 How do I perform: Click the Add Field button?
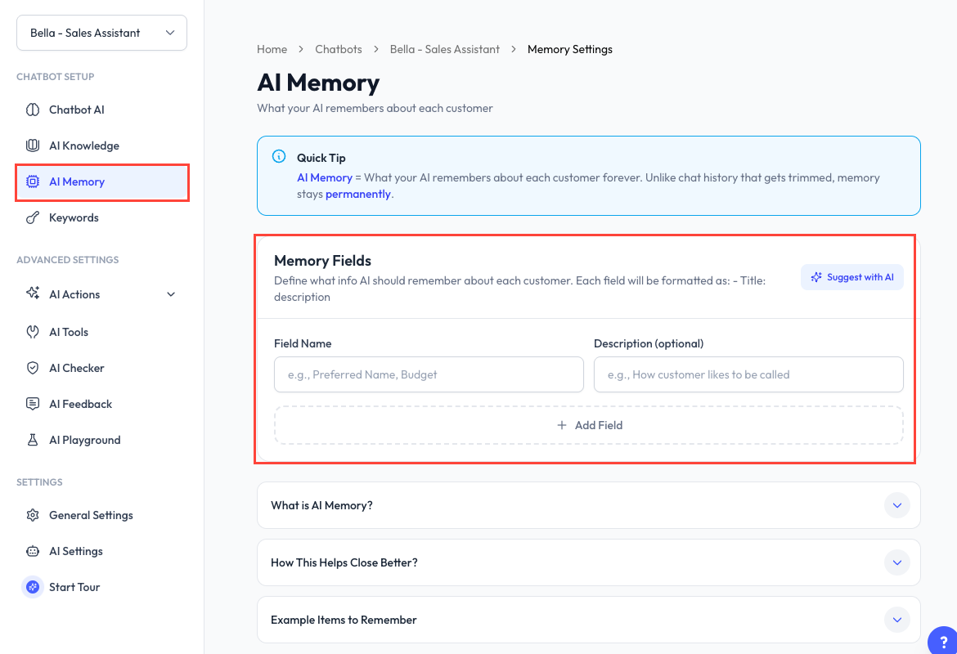tap(588, 425)
